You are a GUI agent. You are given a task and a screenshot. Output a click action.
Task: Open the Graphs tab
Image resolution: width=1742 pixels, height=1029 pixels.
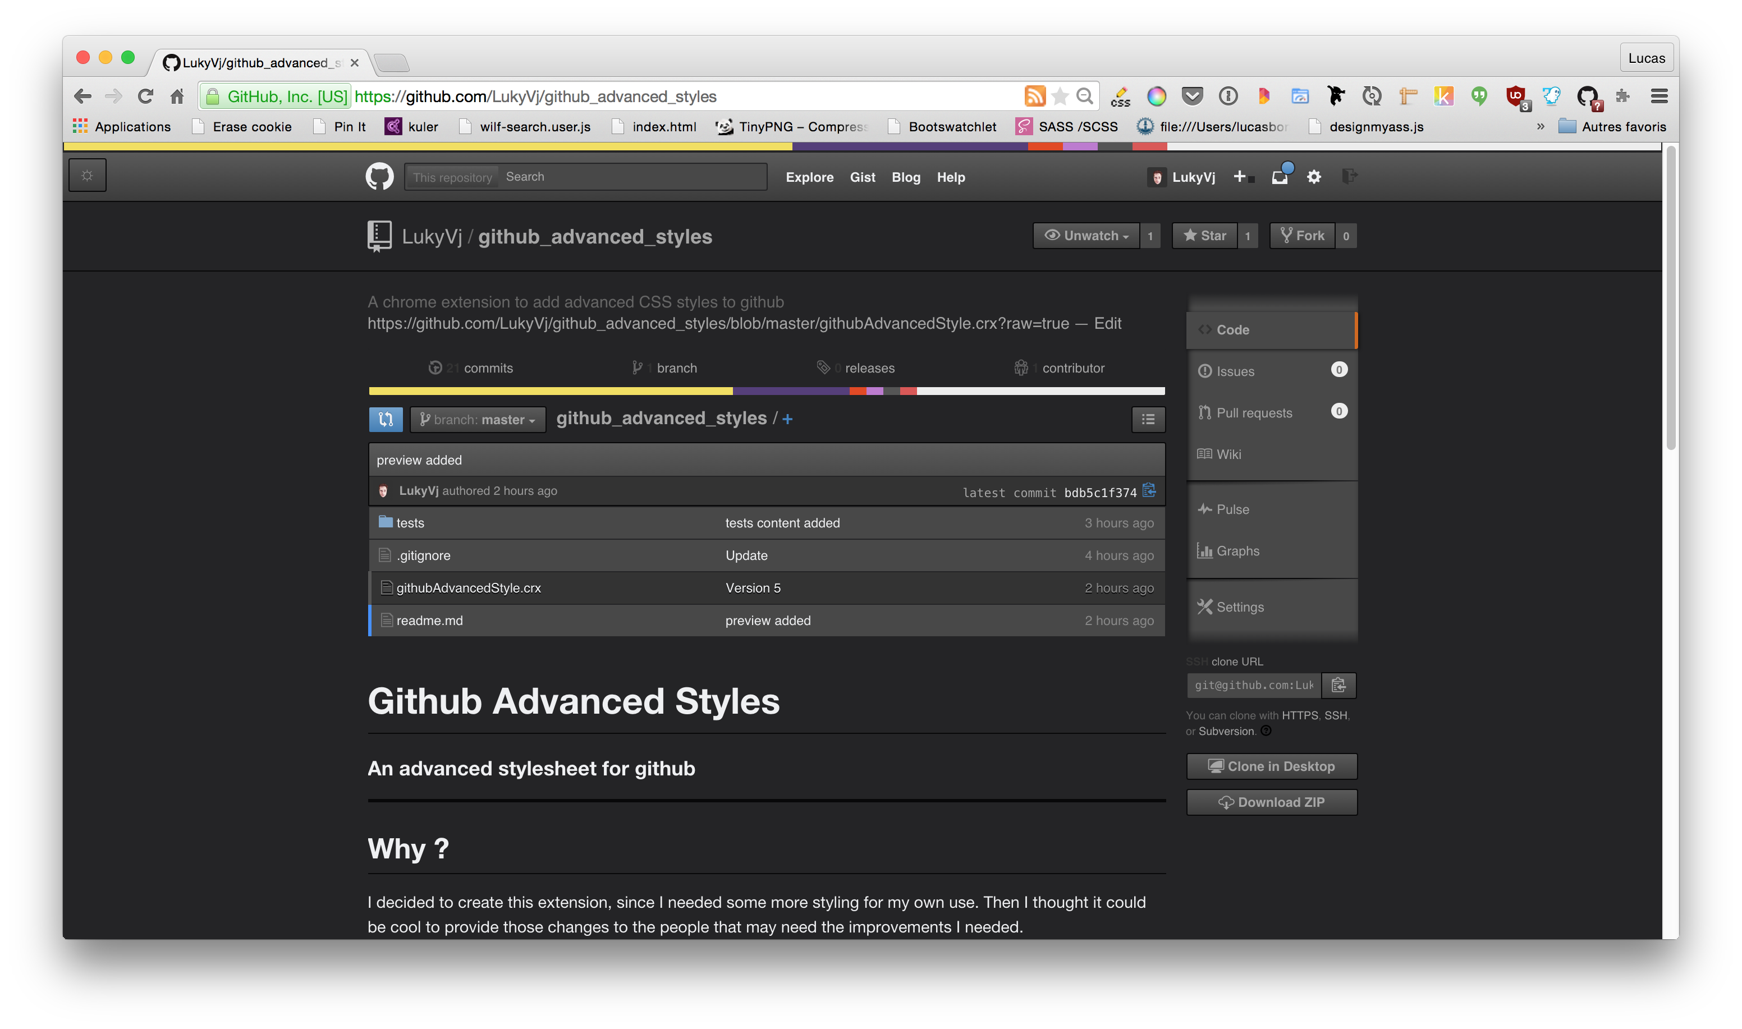pos(1271,550)
